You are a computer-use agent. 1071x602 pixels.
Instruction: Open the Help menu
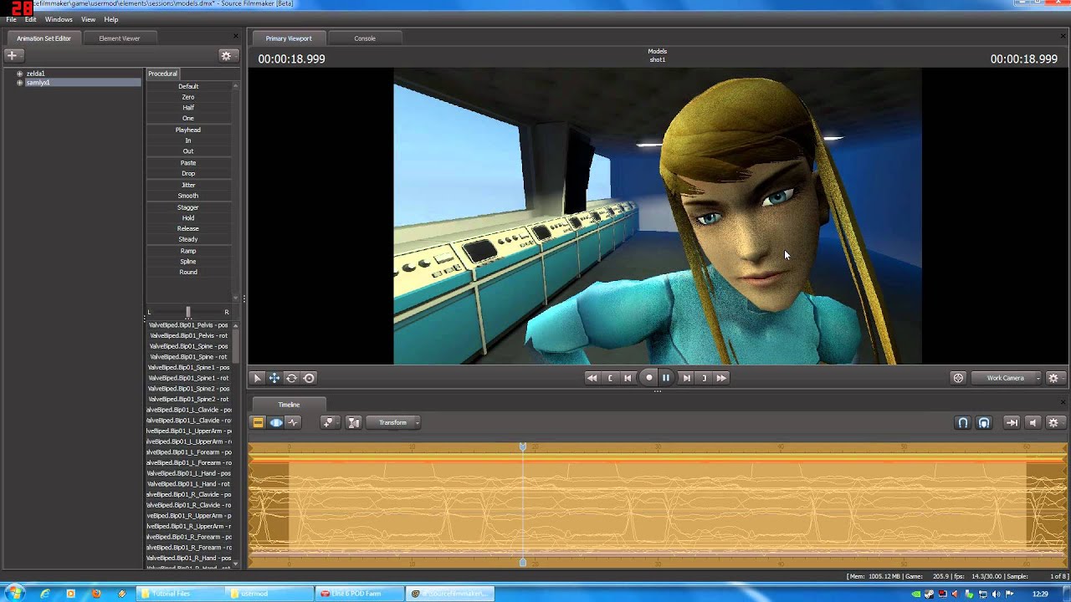pos(111,19)
